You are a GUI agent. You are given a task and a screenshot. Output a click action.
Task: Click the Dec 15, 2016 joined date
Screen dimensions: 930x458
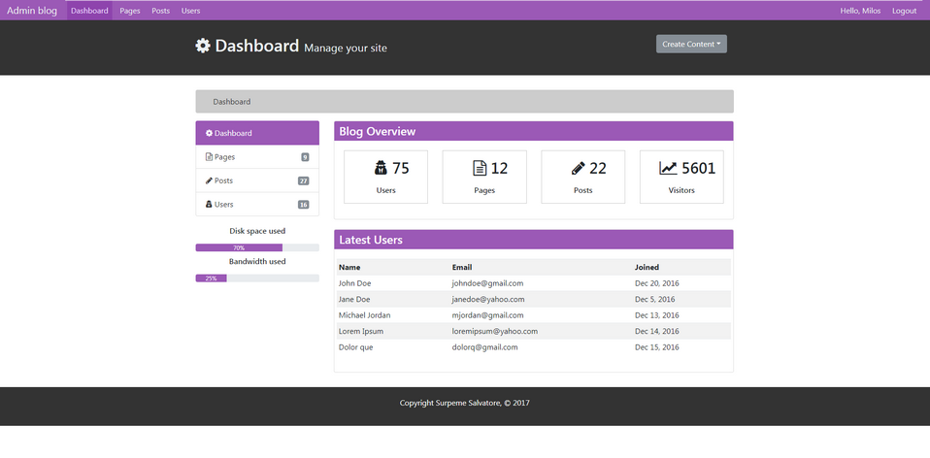click(x=656, y=347)
